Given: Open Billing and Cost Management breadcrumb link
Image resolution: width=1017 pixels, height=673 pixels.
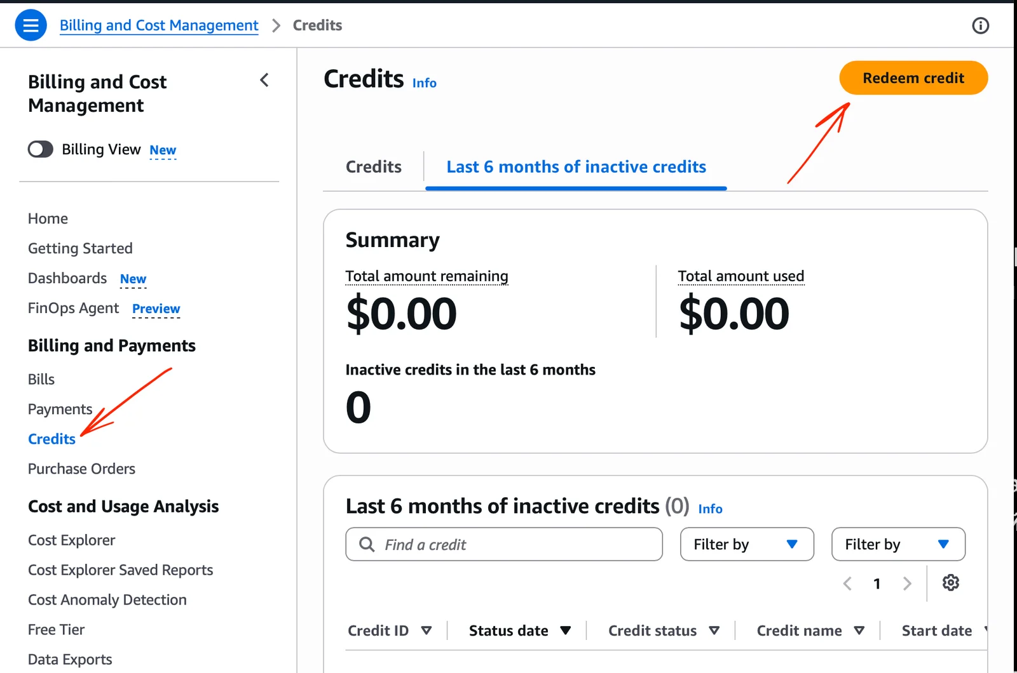Looking at the screenshot, I should click(159, 25).
